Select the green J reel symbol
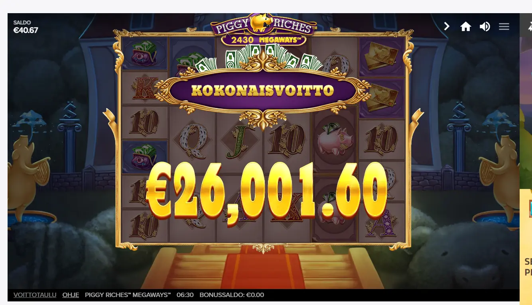The image size is (532, 305). point(239,141)
